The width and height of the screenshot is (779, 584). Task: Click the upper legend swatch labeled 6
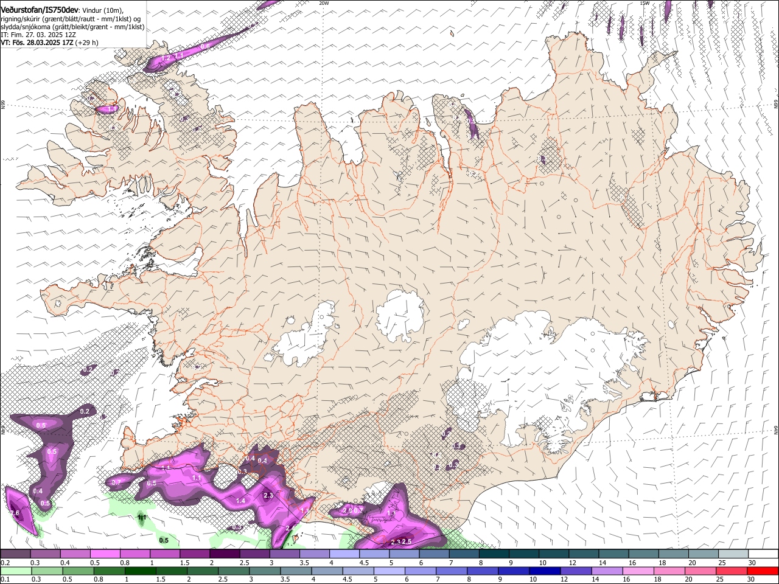(x=434, y=554)
